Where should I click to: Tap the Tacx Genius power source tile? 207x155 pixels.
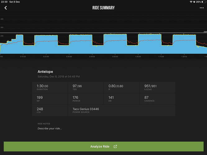122,110
